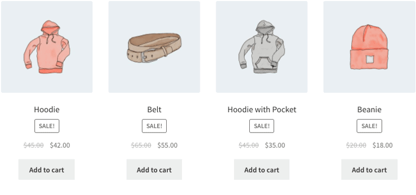Click the $18.00 Beanie sale price

tap(382, 145)
